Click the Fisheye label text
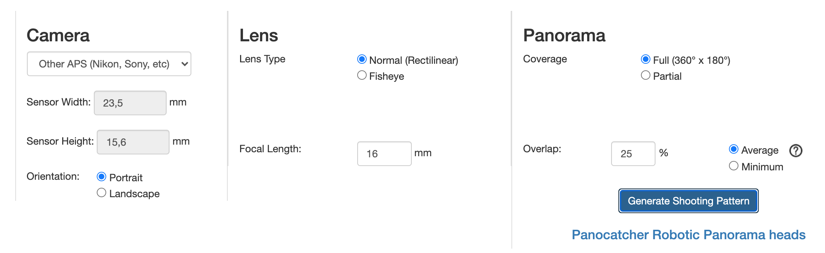This screenshot has height=253, width=825. tap(387, 76)
